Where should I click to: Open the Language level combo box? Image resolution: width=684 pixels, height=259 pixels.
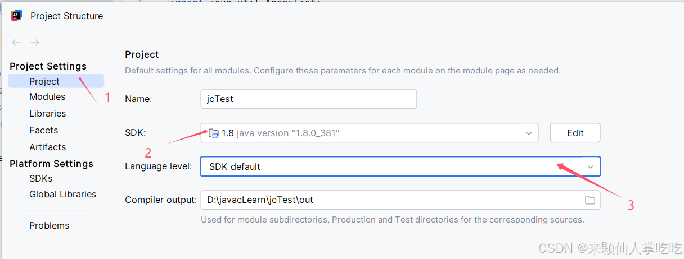(x=394, y=166)
